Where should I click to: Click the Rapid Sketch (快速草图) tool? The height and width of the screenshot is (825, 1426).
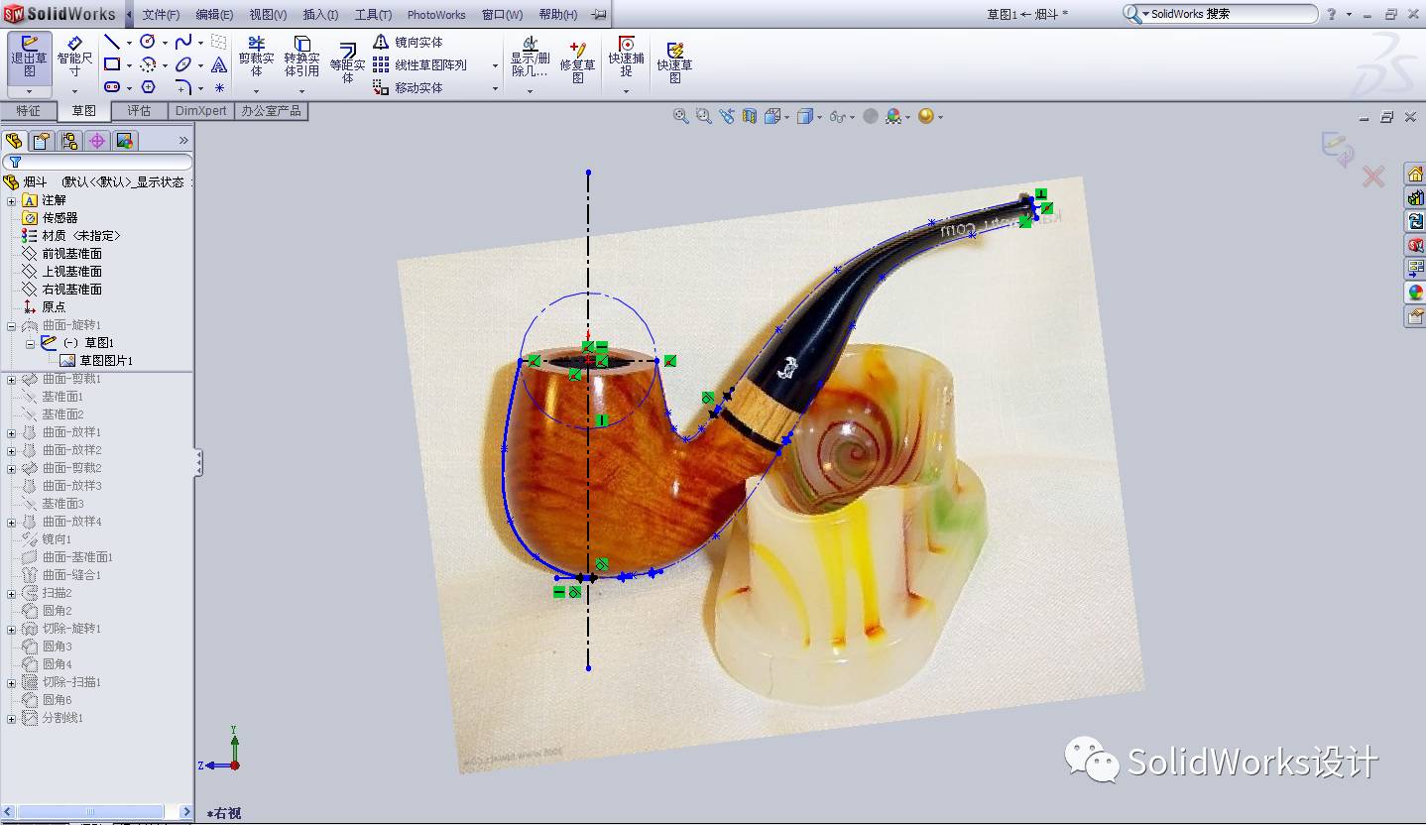[x=674, y=61]
